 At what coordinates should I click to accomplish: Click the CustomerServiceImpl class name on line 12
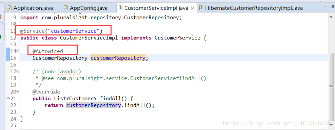[89, 38]
